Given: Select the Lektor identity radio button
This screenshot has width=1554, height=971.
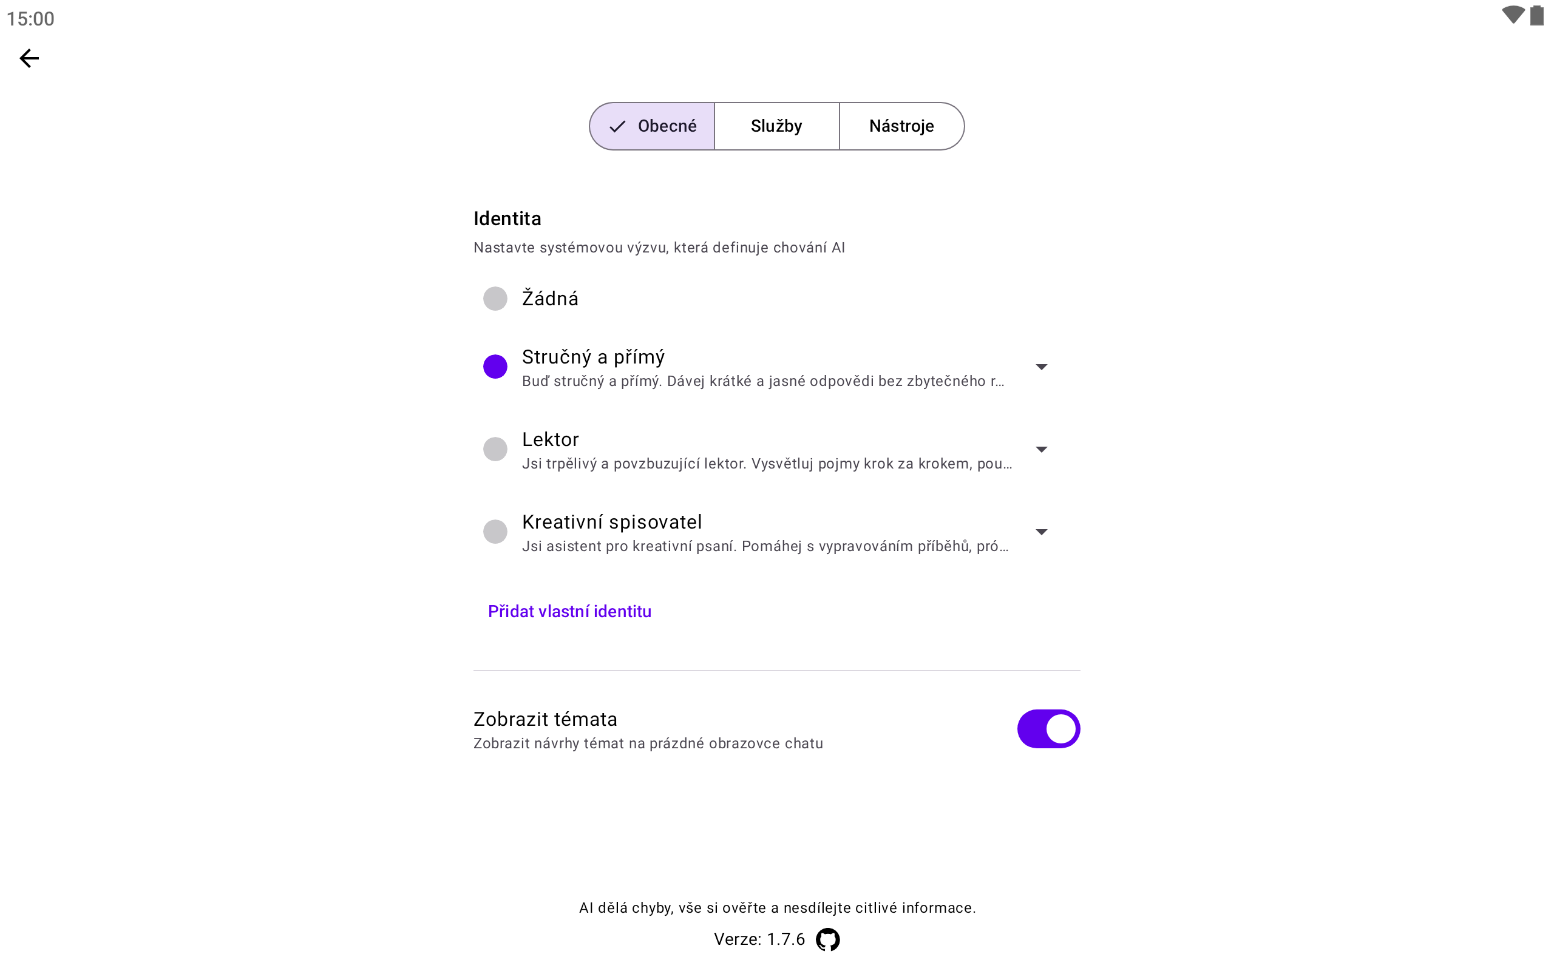Looking at the screenshot, I should 495,449.
